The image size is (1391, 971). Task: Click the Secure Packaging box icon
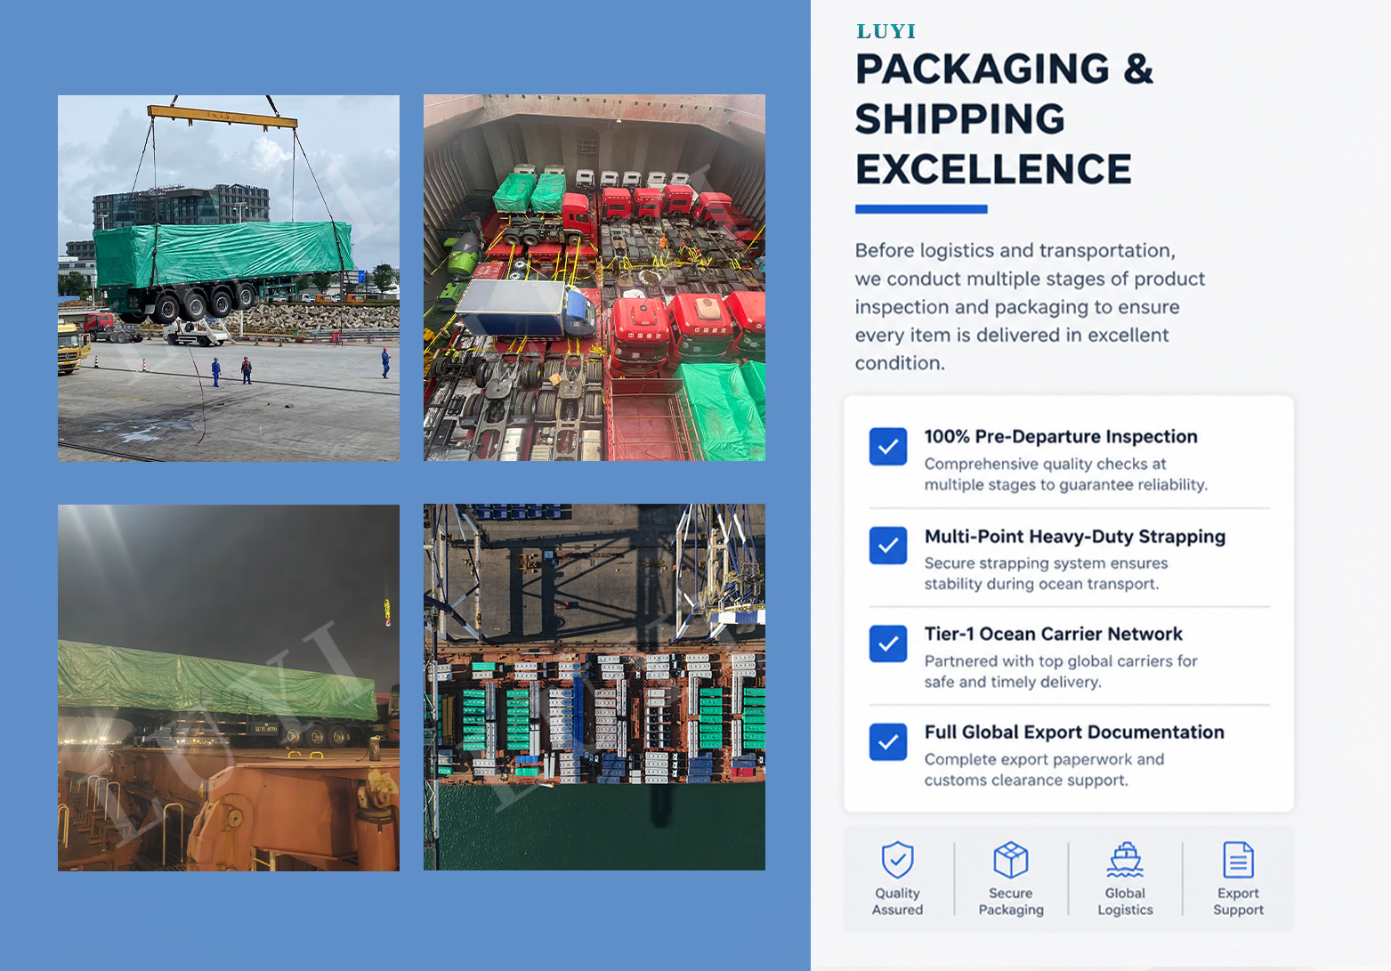tap(1011, 860)
